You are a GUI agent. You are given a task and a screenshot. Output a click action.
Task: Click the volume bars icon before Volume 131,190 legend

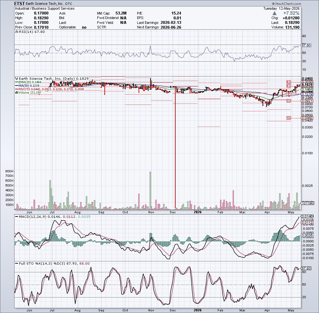coord(17,93)
